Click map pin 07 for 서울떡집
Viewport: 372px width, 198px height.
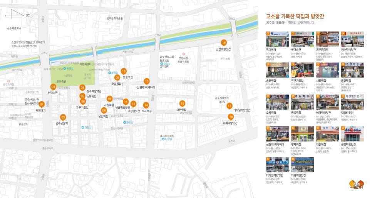109,99
